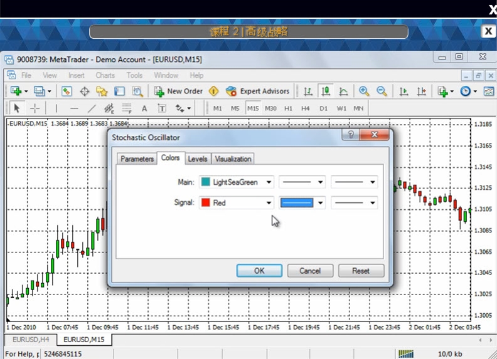Open the Profiles dropdown arrow
The height and width of the screenshot is (359, 497).
[x=49, y=91]
